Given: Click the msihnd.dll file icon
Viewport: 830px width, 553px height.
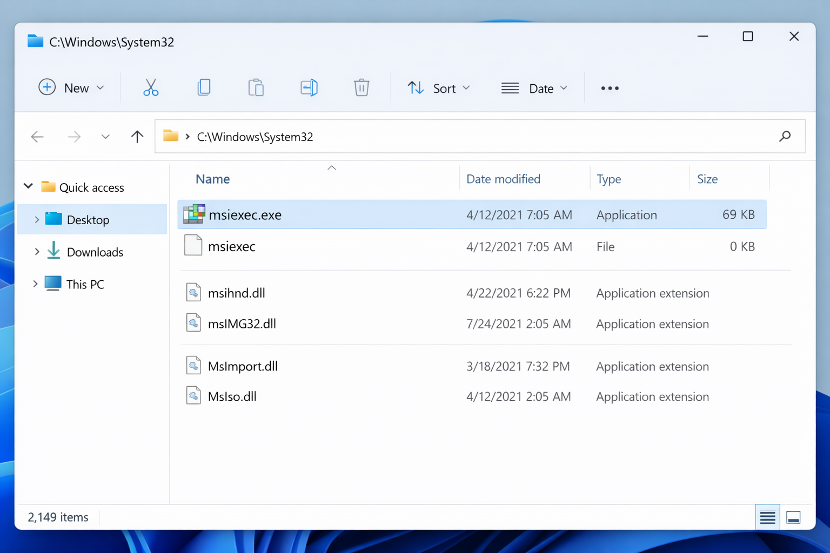Looking at the screenshot, I should (x=193, y=292).
